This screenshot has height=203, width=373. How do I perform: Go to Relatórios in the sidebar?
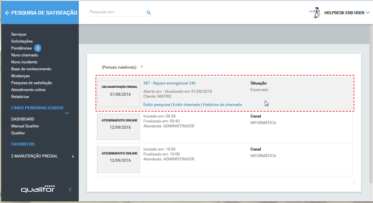click(20, 97)
